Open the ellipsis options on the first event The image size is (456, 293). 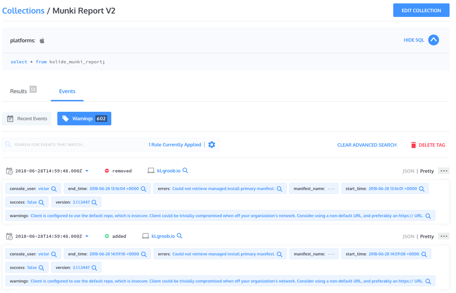pyautogui.click(x=443, y=171)
